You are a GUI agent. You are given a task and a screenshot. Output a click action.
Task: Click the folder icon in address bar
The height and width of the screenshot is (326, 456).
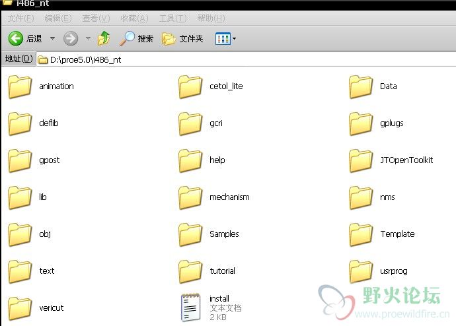pos(43,60)
